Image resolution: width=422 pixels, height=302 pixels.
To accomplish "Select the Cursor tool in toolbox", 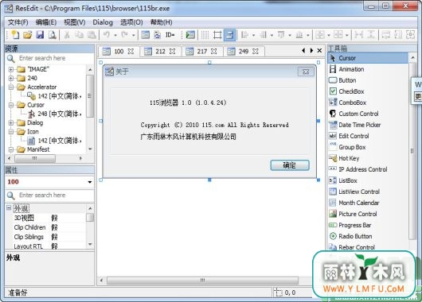I will pos(368,58).
